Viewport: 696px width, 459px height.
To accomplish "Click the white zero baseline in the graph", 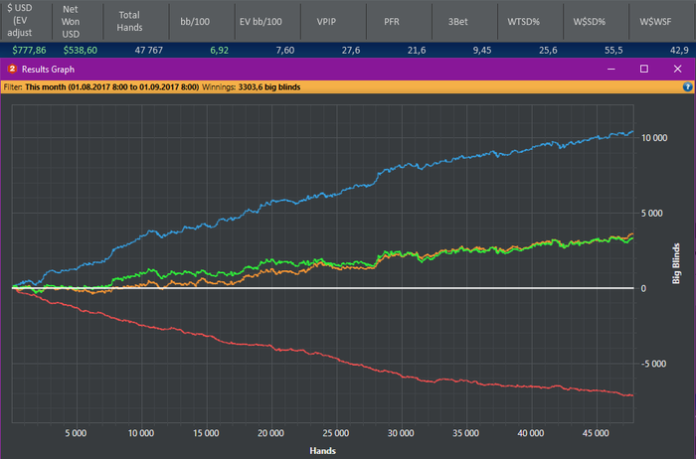I will [323, 288].
